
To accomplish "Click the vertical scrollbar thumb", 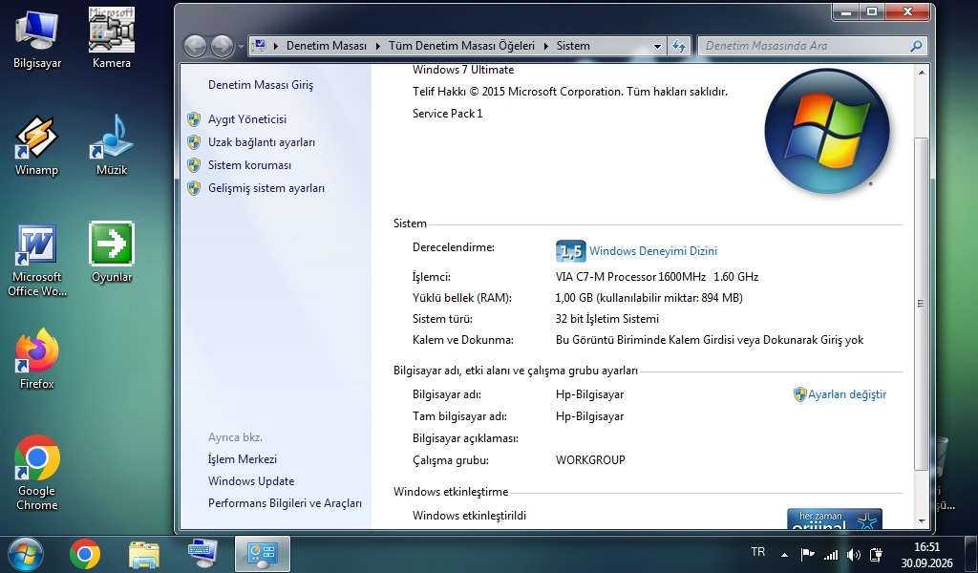I will 921,304.
